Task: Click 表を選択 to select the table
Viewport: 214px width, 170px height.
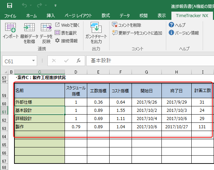Action: 66,33
